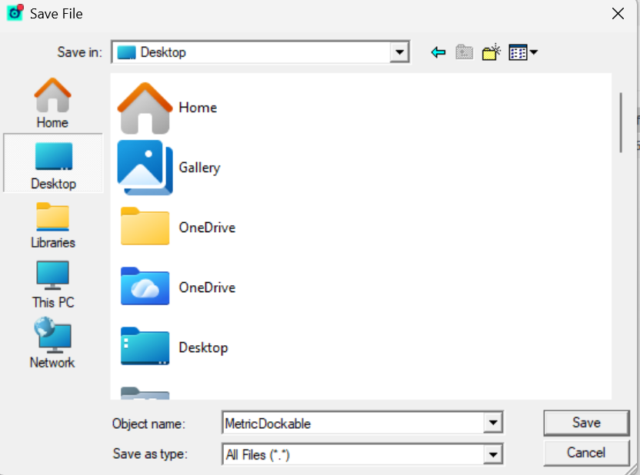This screenshot has height=475, width=640.
Task: Create a new folder using toolbar icon
Action: coord(491,53)
